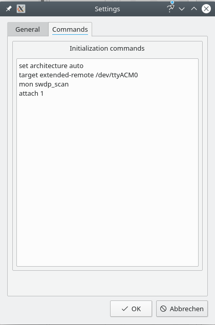Image resolution: width=215 pixels, height=325 pixels.
Task: Close the Settings dialog with the X
Action: [206, 9]
